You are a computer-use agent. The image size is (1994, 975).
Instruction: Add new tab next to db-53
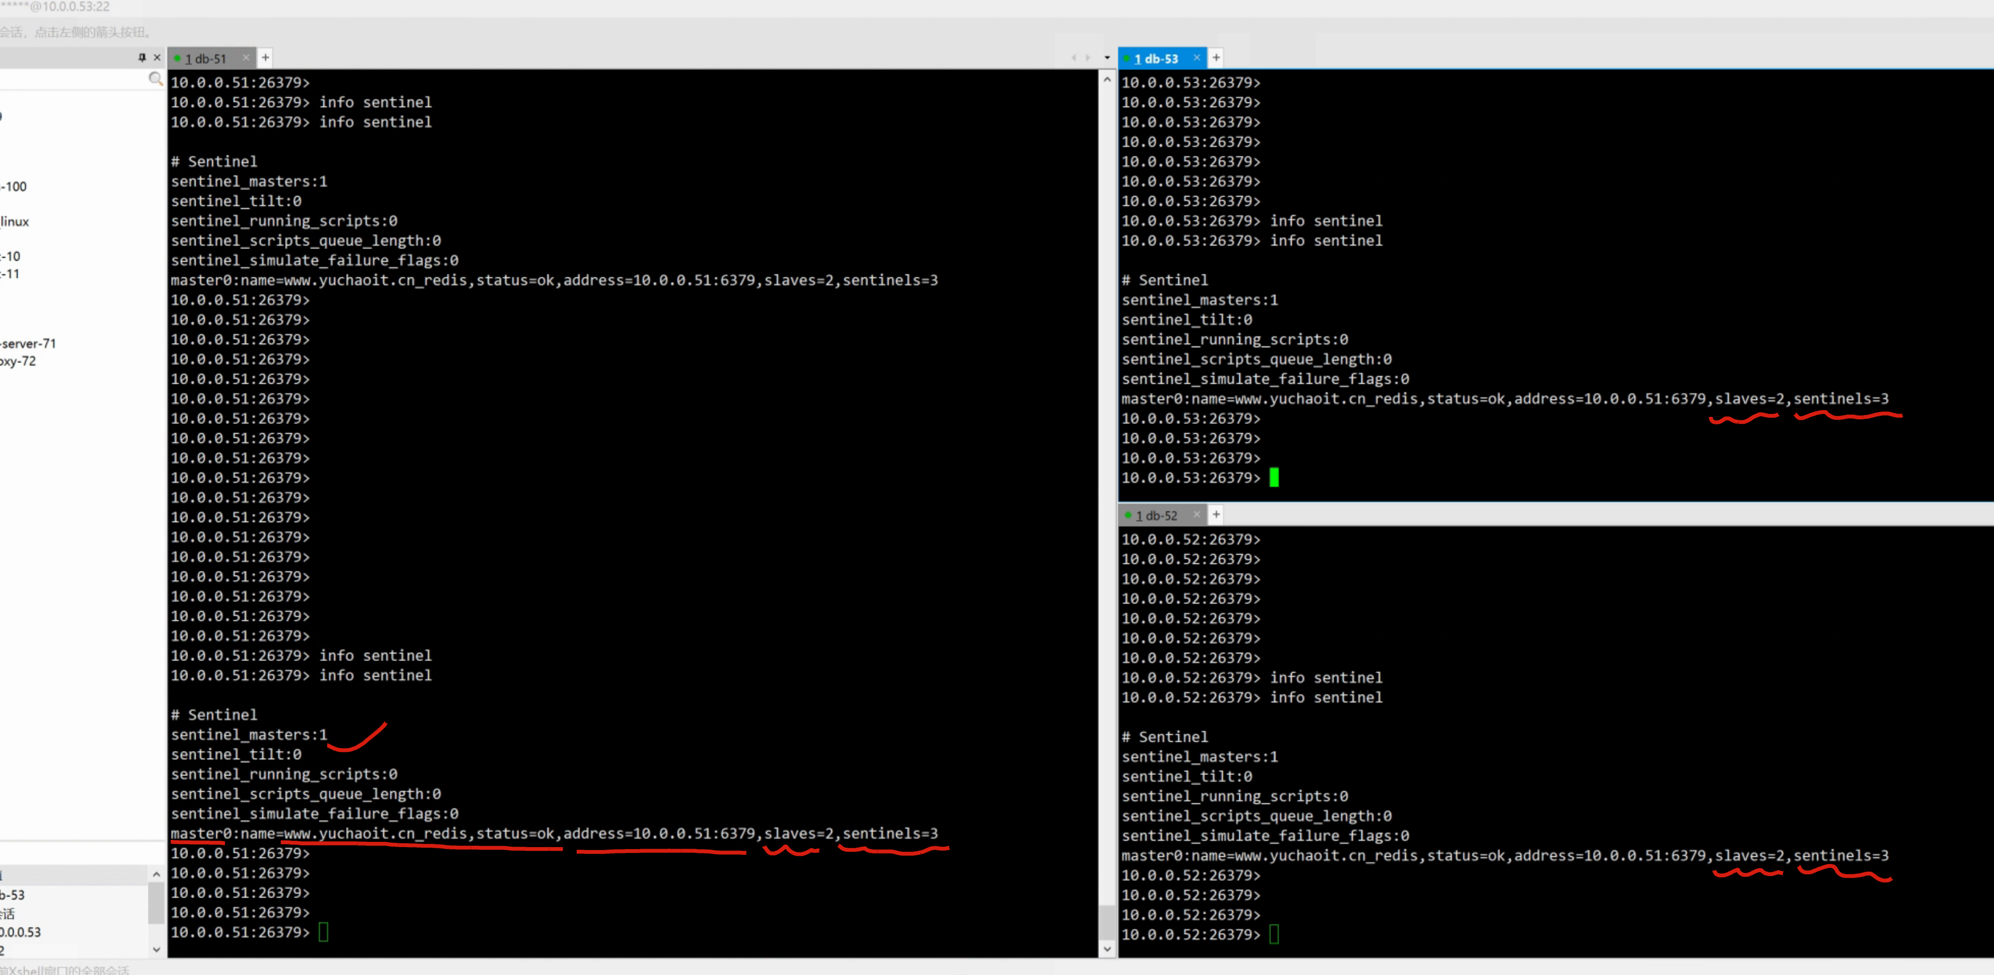coord(1216,57)
